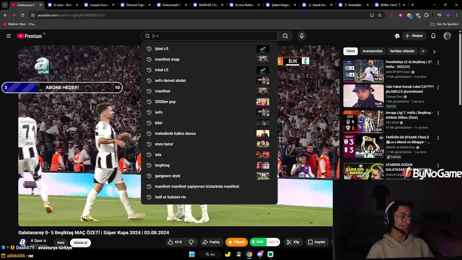This screenshot has width=462, height=260.
Task: Subscribe with the Abone ol button
Action: pos(80,243)
